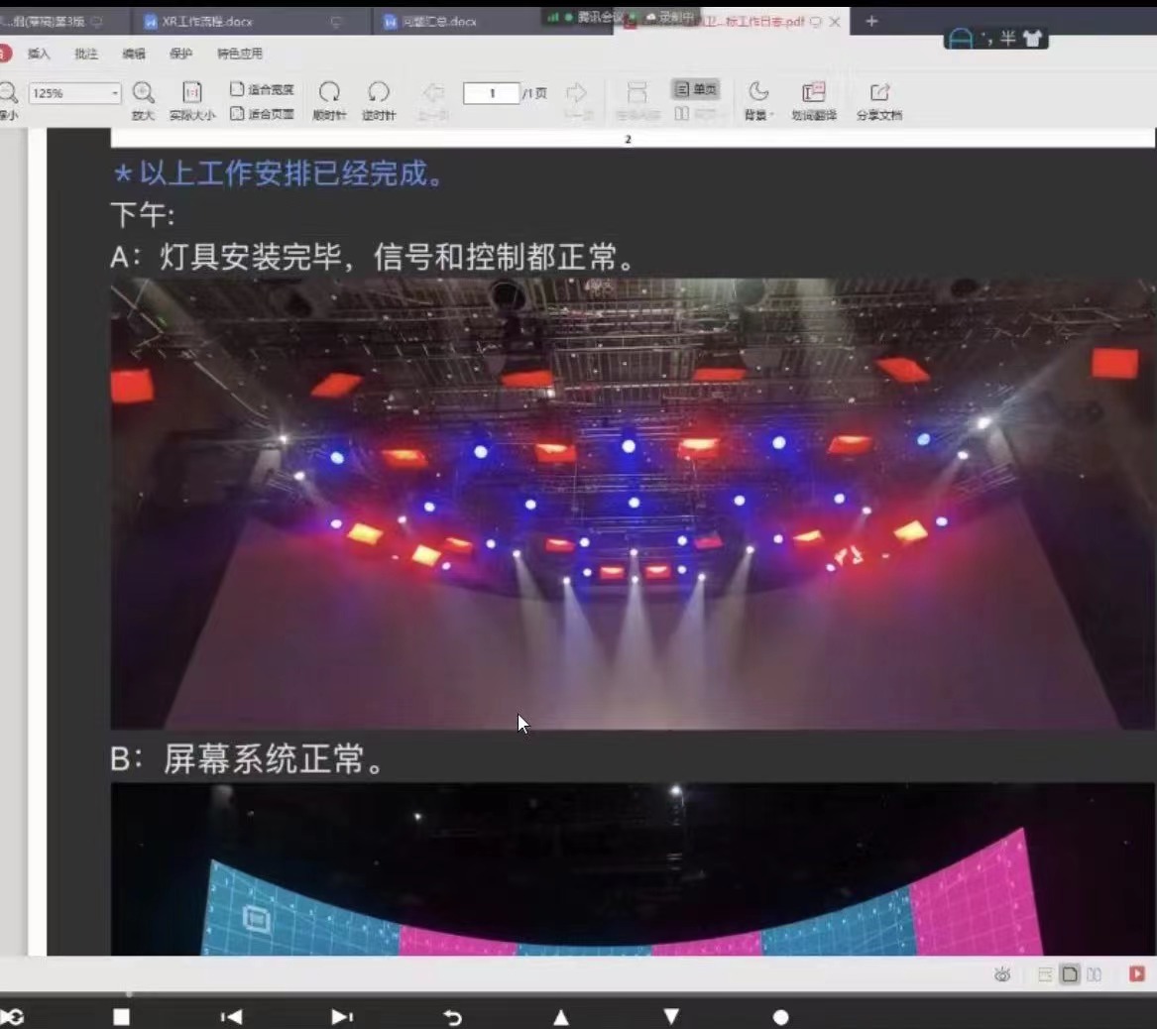Viewport: 1157px width, 1029px height.
Task: Select continuous scroll view in status bar
Action: point(1045,974)
